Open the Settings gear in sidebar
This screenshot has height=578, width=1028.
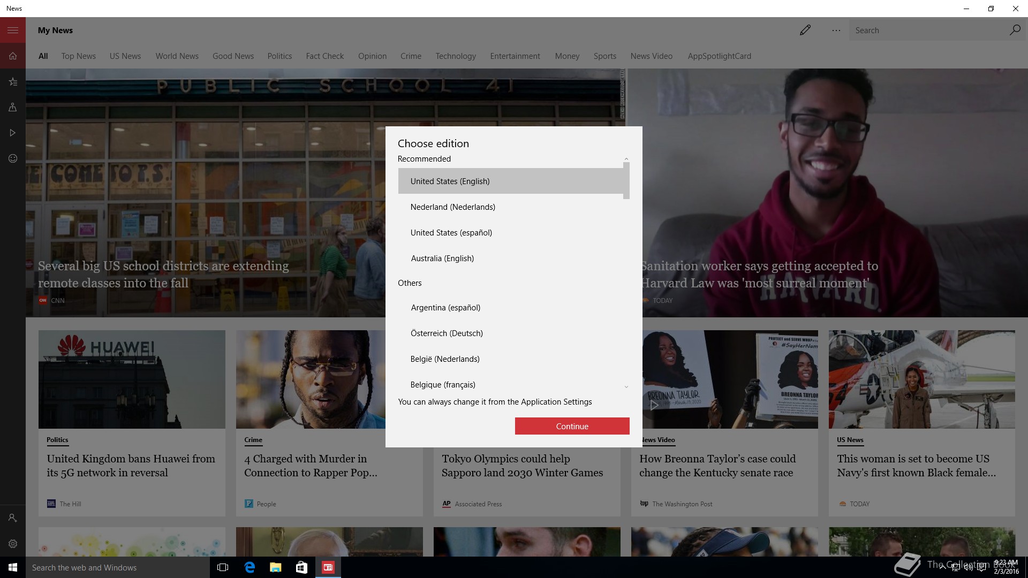[x=13, y=544]
